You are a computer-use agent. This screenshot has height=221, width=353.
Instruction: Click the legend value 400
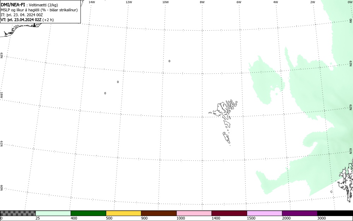[74, 218]
